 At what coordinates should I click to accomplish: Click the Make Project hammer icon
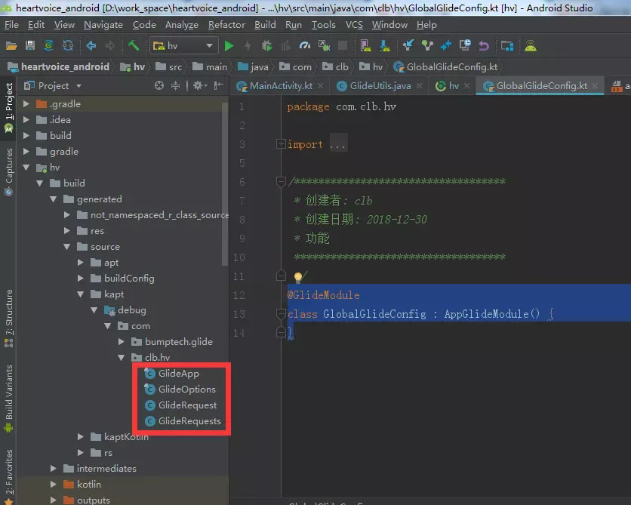coord(134,46)
